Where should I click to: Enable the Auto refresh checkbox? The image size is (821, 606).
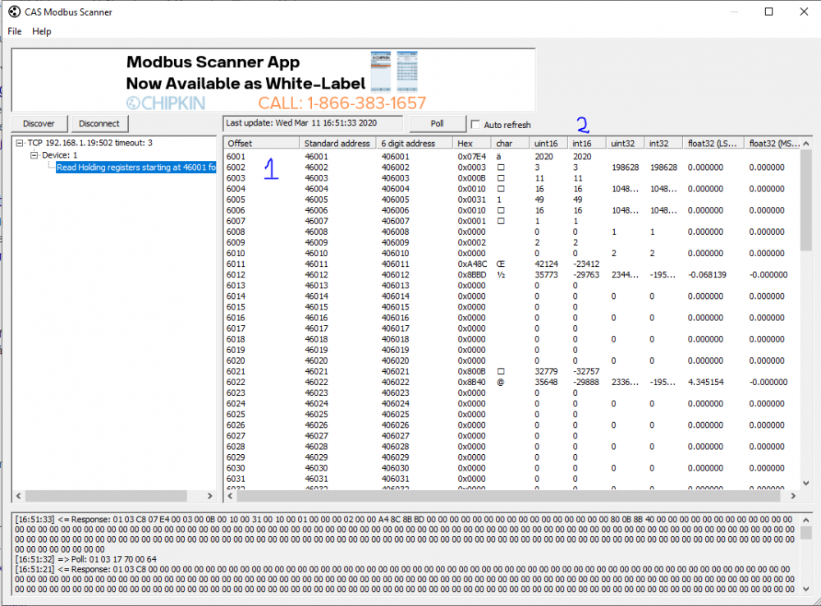pyautogui.click(x=476, y=125)
